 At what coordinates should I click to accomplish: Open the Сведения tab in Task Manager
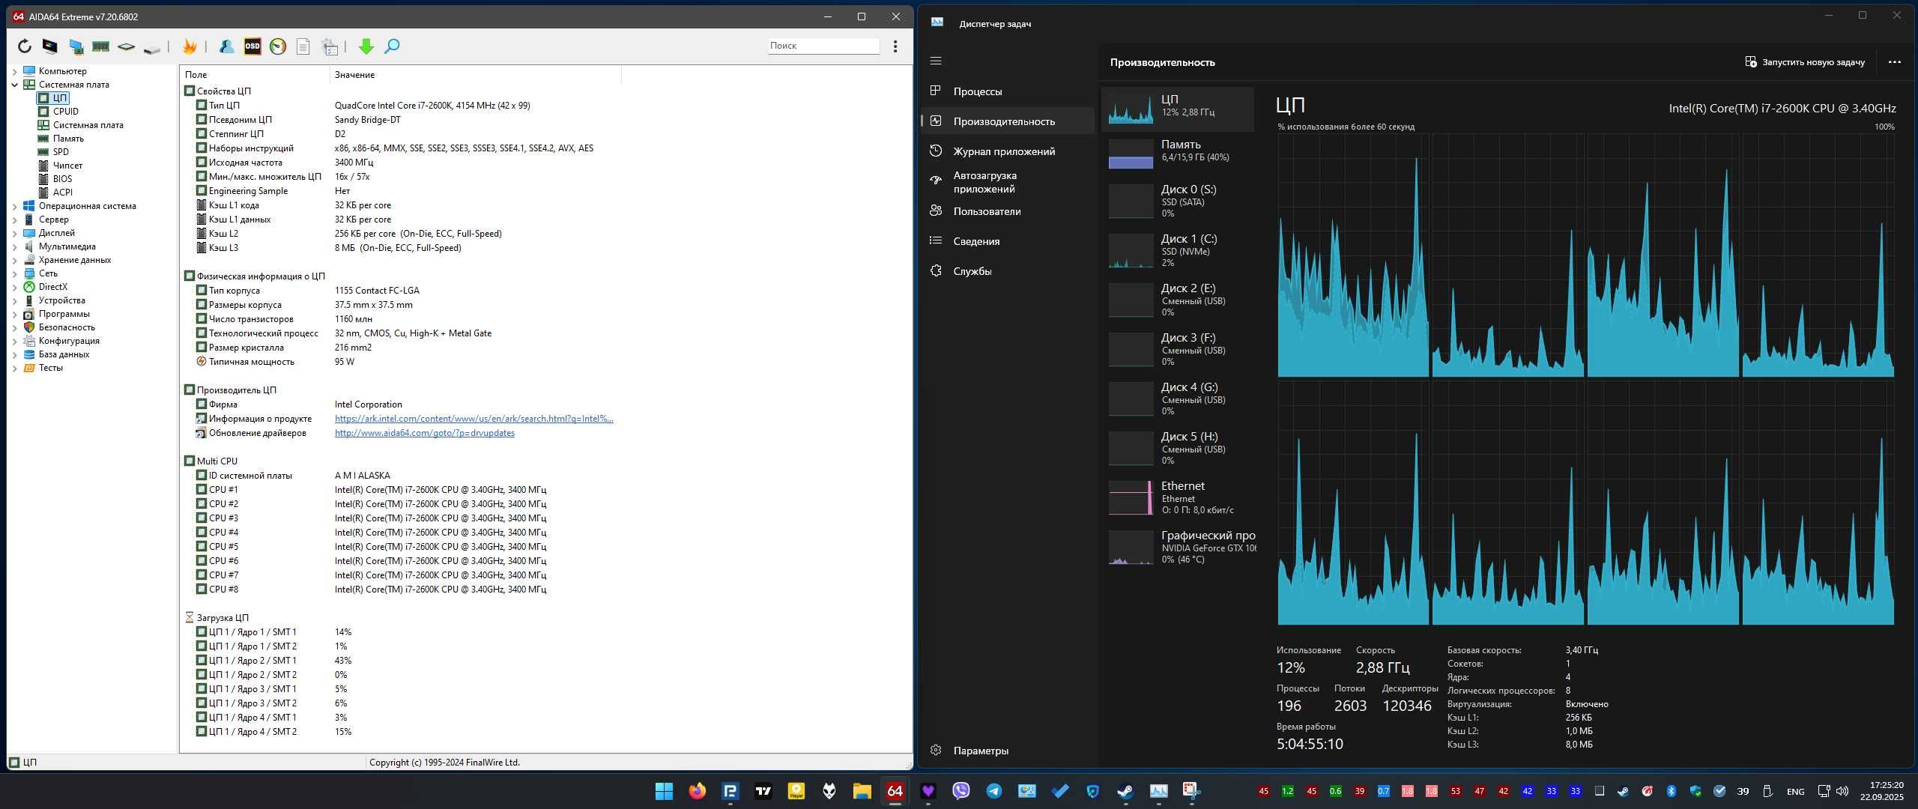coord(1007,241)
